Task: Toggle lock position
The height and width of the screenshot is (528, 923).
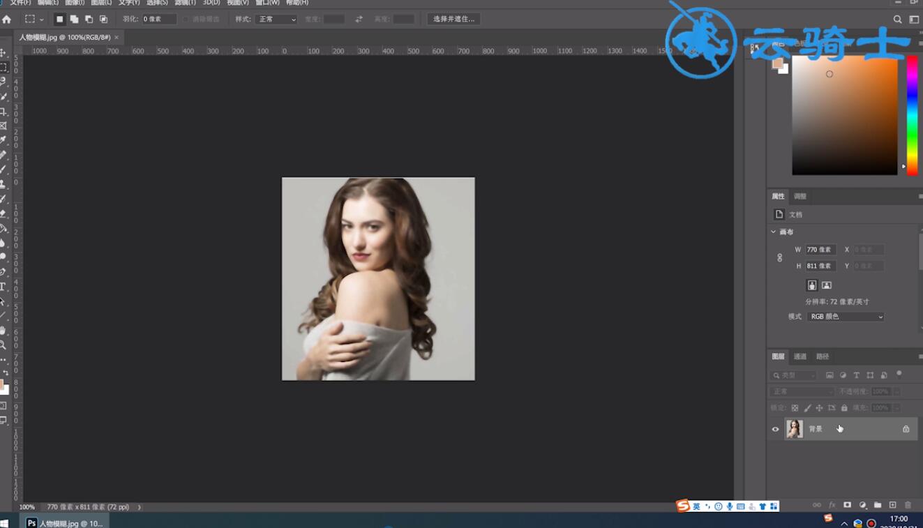Action: coord(820,408)
